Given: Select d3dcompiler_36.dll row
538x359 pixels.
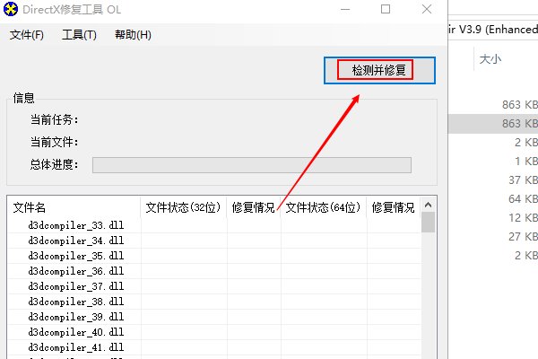Looking at the screenshot, I should coord(214,271).
